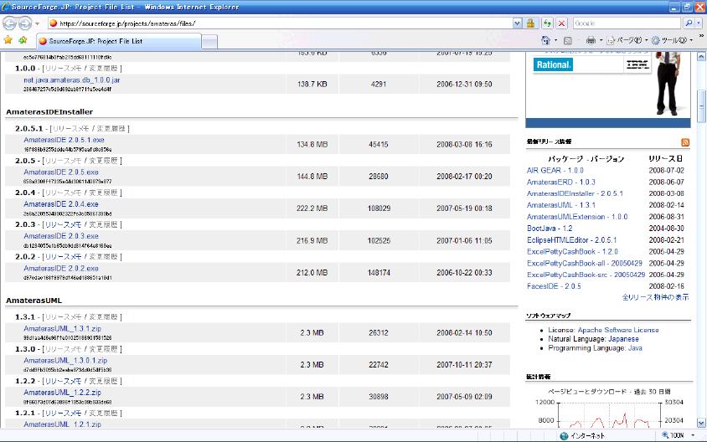
Task: Download AmaterasIDE 2.0.5.1.exe
Action: pos(64,140)
